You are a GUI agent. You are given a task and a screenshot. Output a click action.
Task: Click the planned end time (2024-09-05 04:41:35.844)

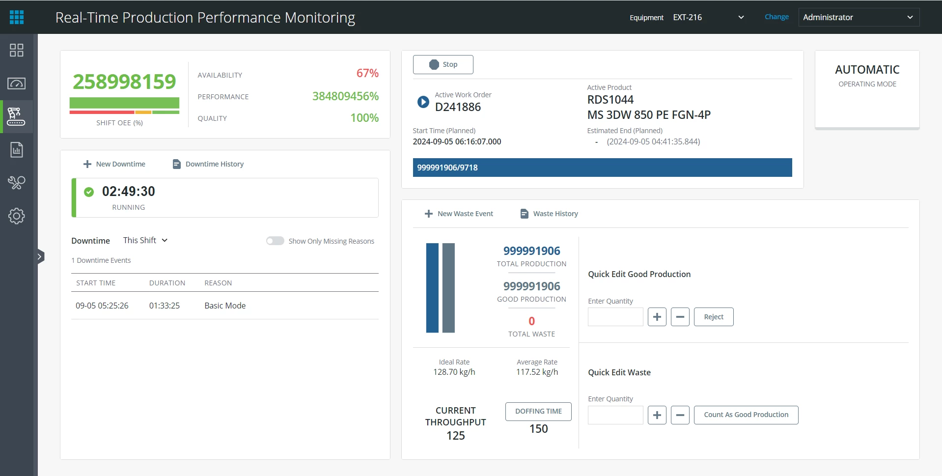[x=653, y=141]
